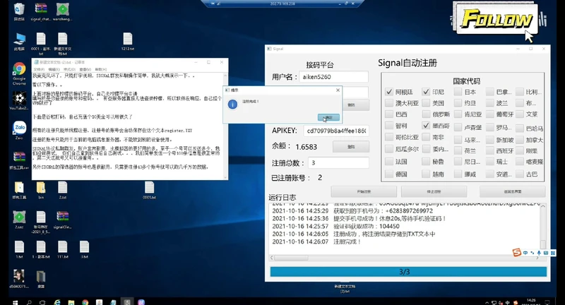The height and width of the screenshot is (305, 565).
Task: Check the 美国 country checkbox
Action: [x=426, y=103]
